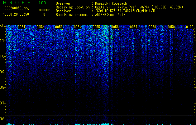Click the ICOM IC-575 receiver text

(x=125, y=11)
